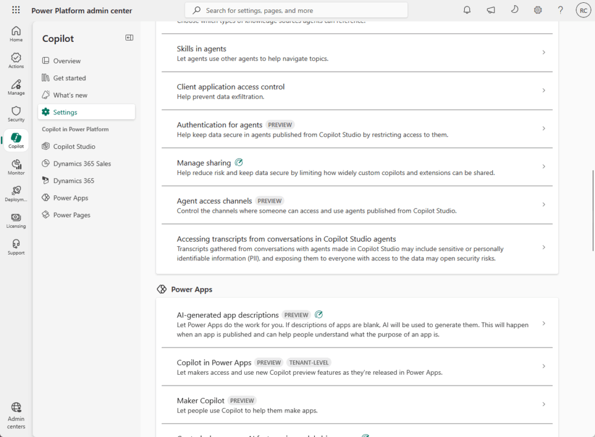Expand Client application access control chevron
The height and width of the screenshot is (437, 595).
[x=544, y=90]
